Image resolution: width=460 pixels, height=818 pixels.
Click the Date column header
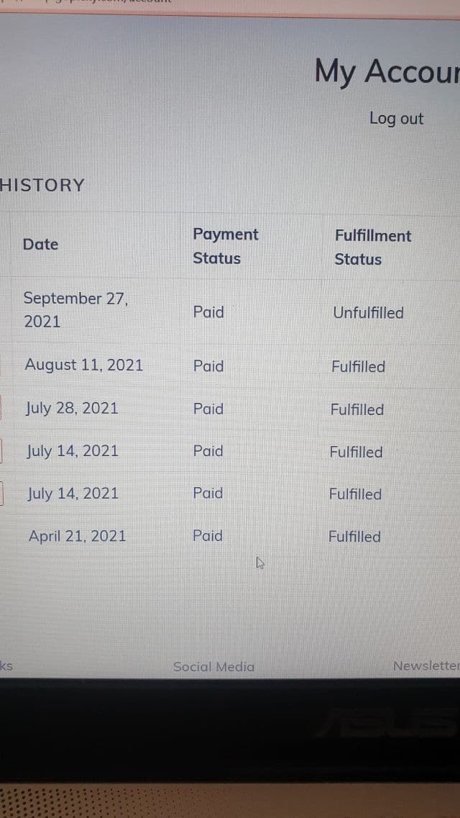(x=40, y=245)
